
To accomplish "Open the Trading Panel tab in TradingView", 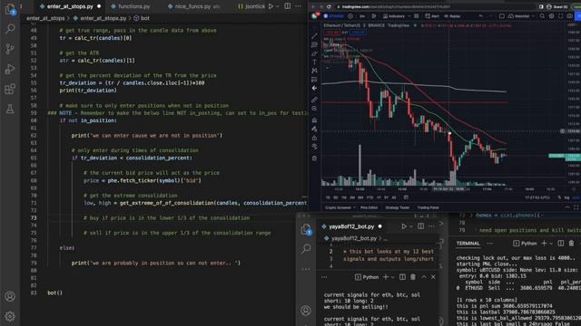I will (428, 207).
